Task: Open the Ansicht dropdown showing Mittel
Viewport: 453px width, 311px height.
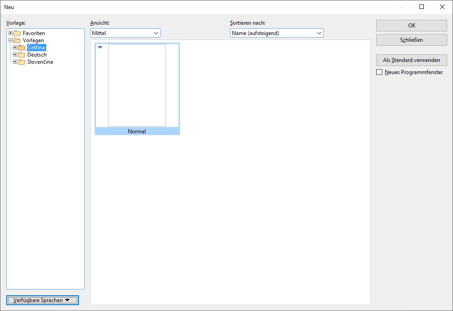Action: (x=125, y=33)
